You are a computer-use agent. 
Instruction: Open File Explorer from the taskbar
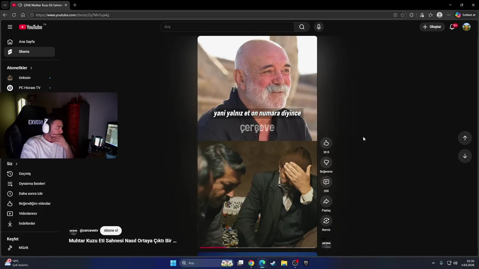tap(284, 263)
